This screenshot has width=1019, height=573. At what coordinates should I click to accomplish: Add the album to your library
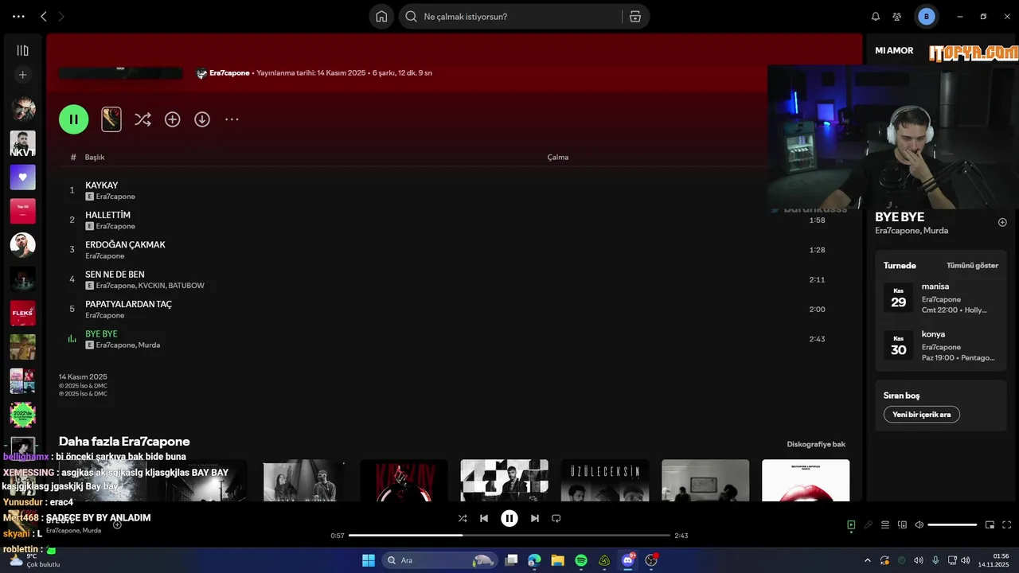[172, 119]
